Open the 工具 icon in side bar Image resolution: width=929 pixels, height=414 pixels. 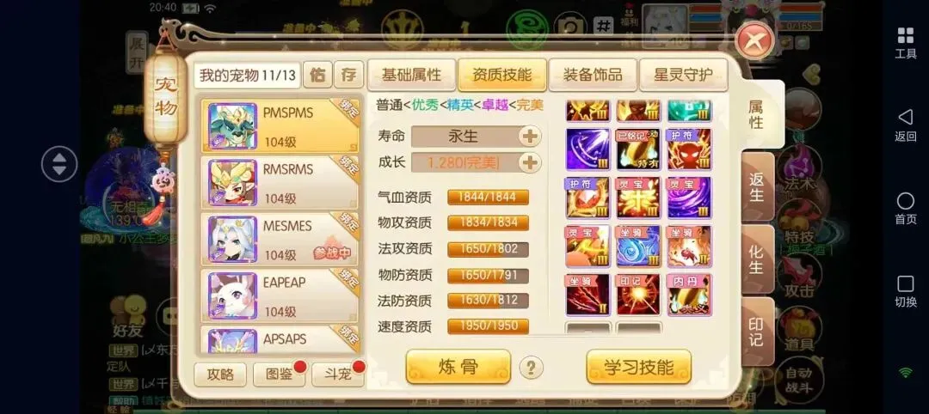(x=905, y=42)
